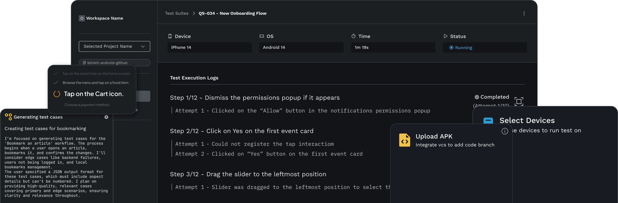The image size is (618, 203).
Task: Click the checkmark beside 'Tap on the search bar'
Action: pos(56,74)
